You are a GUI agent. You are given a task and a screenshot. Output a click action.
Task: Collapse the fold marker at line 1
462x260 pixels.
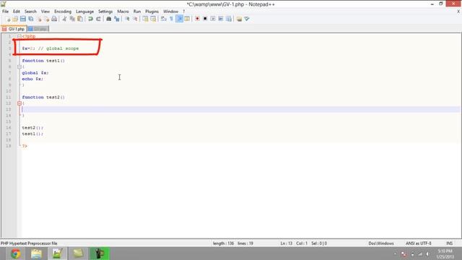coord(19,36)
